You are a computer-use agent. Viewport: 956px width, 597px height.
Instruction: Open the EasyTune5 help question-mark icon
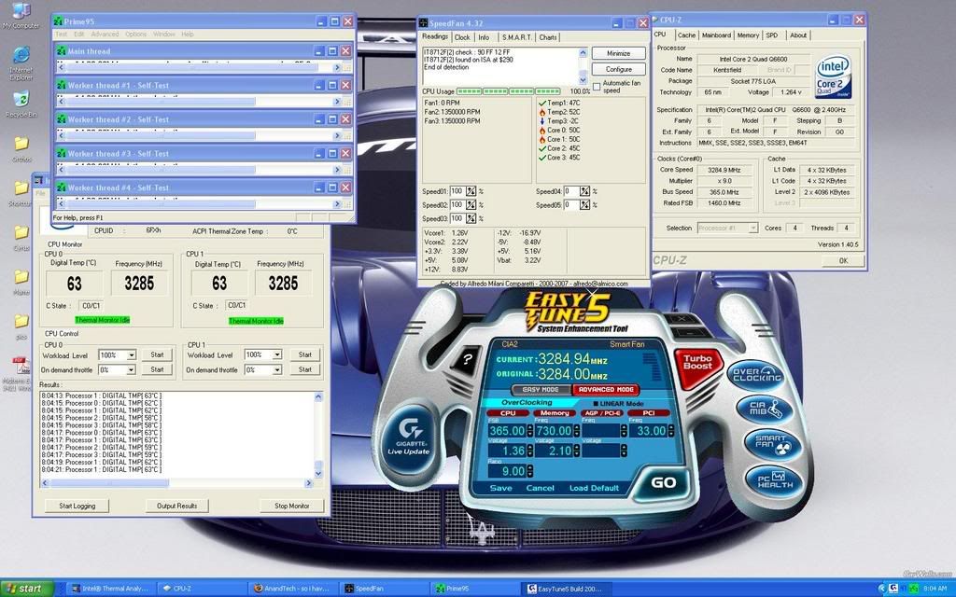click(467, 359)
